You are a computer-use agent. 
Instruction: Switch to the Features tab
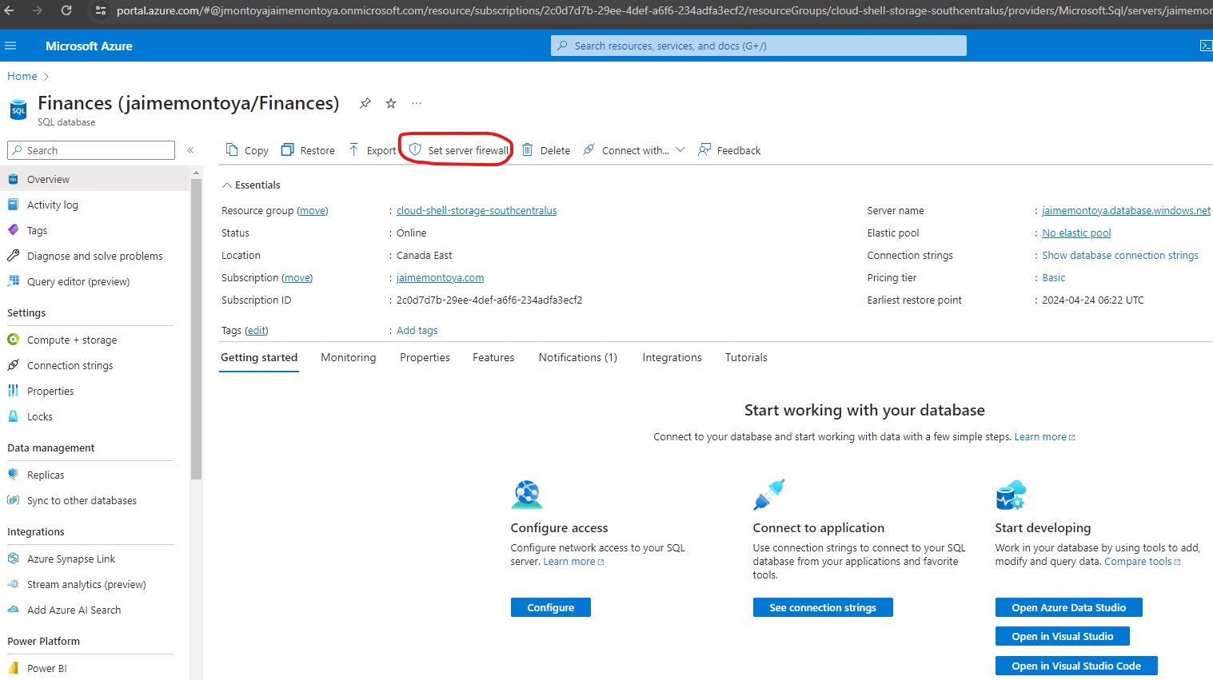pos(493,357)
